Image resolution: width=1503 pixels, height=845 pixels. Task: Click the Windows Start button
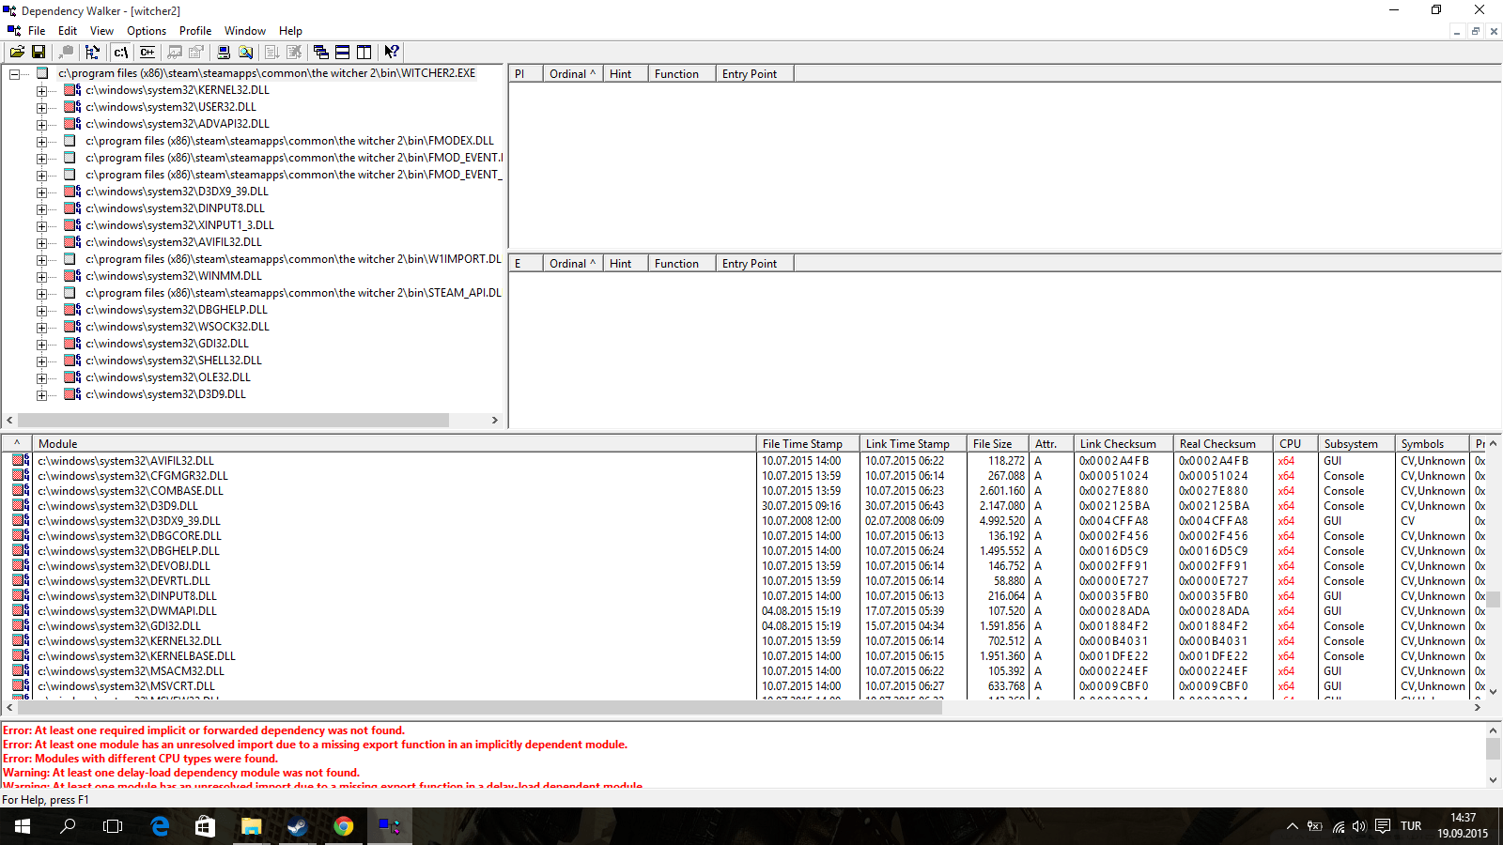click(x=23, y=826)
